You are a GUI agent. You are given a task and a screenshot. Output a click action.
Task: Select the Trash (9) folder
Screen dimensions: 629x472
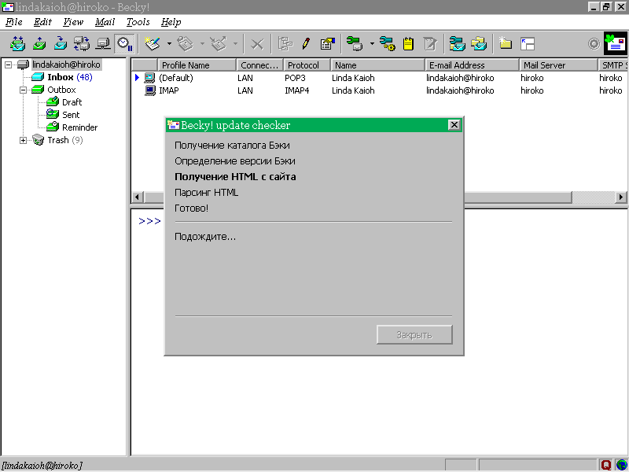click(x=65, y=140)
